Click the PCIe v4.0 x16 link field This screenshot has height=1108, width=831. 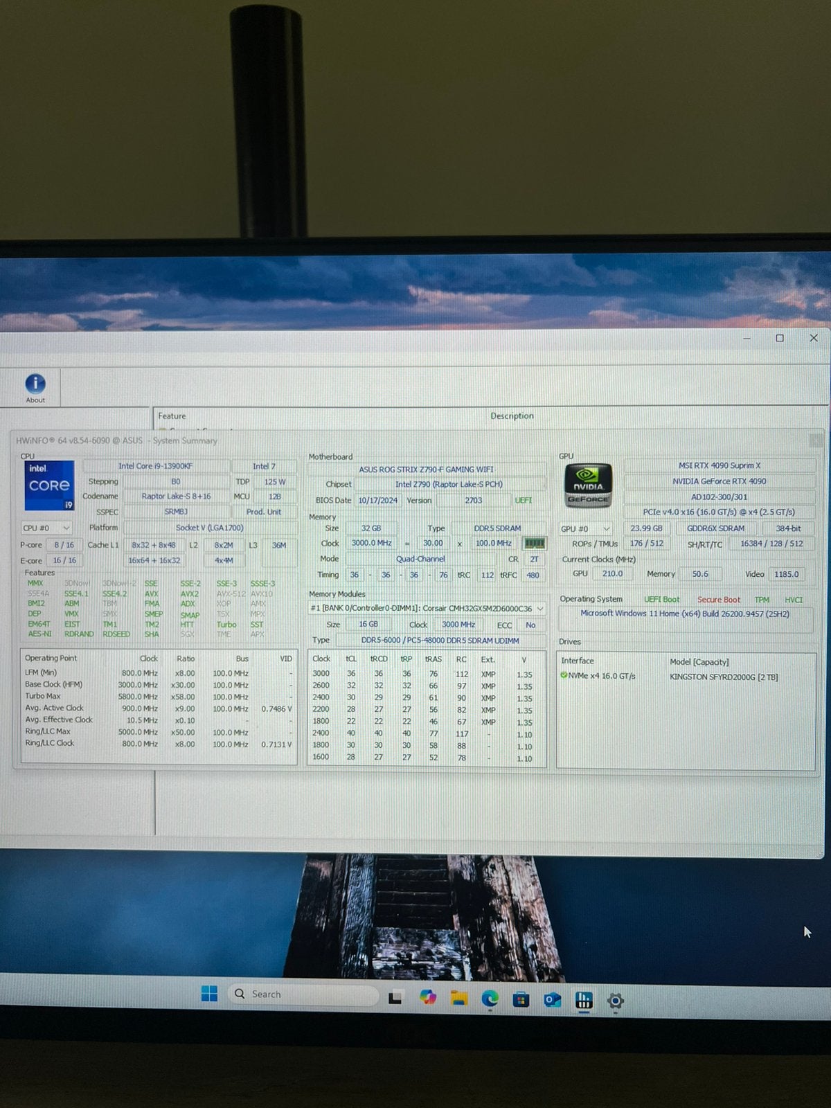[x=720, y=512]
